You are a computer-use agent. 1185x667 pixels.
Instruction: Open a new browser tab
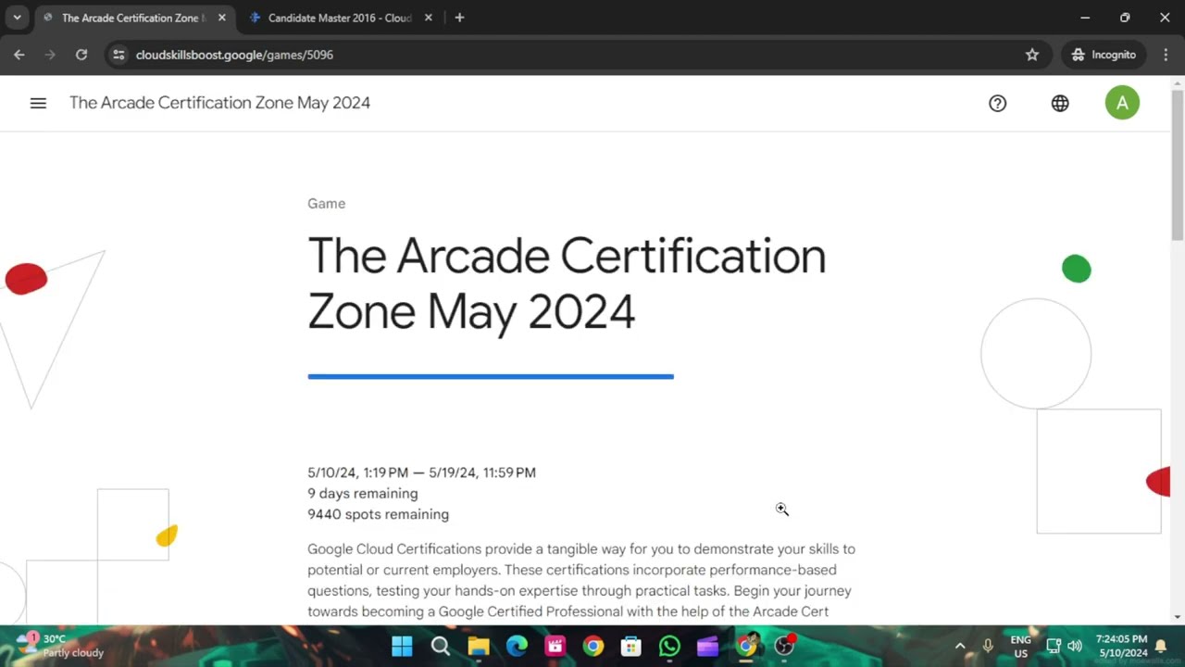[459, 18]
